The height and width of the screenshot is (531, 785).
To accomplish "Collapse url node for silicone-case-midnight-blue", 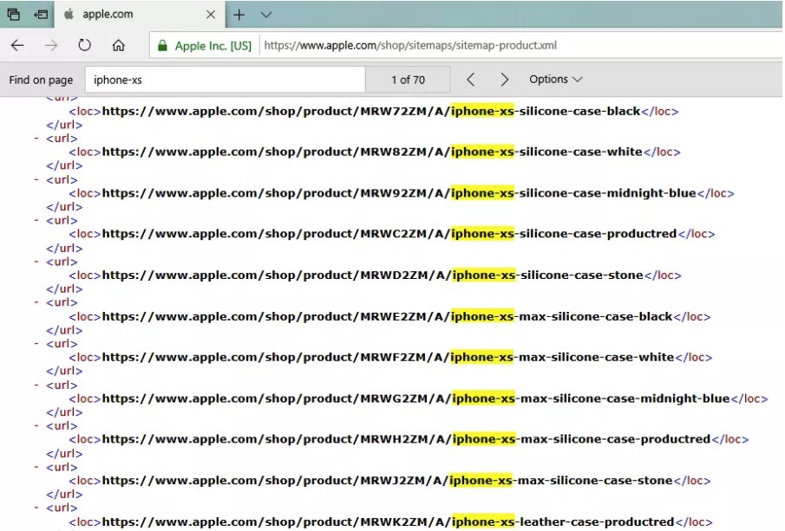I will [36, 179].
